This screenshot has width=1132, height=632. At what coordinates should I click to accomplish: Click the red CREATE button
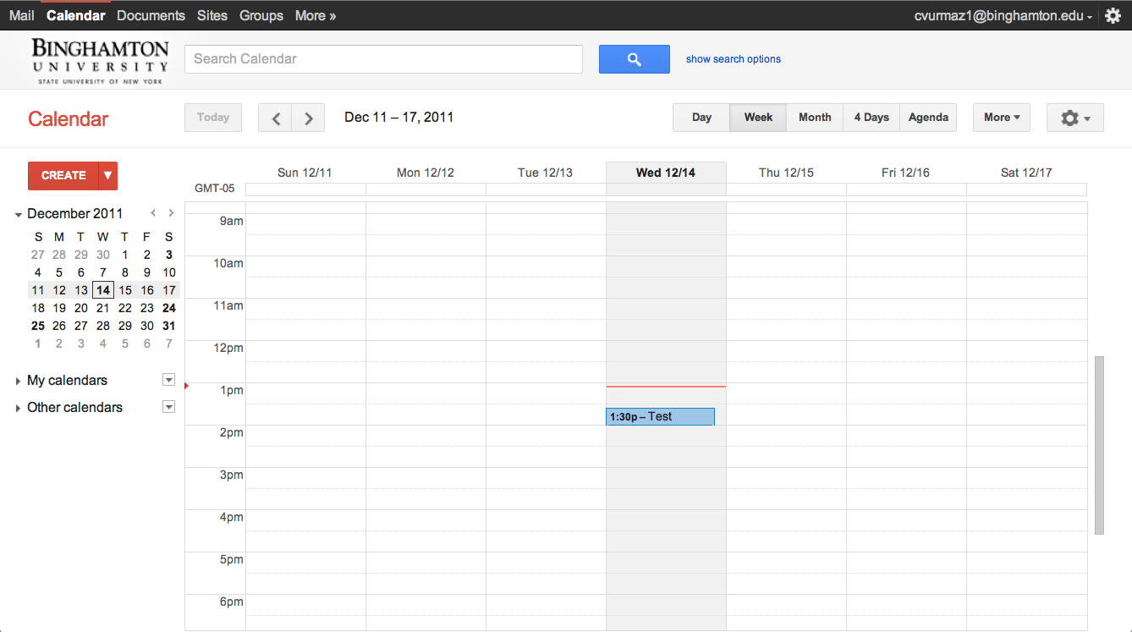point(63,175)
